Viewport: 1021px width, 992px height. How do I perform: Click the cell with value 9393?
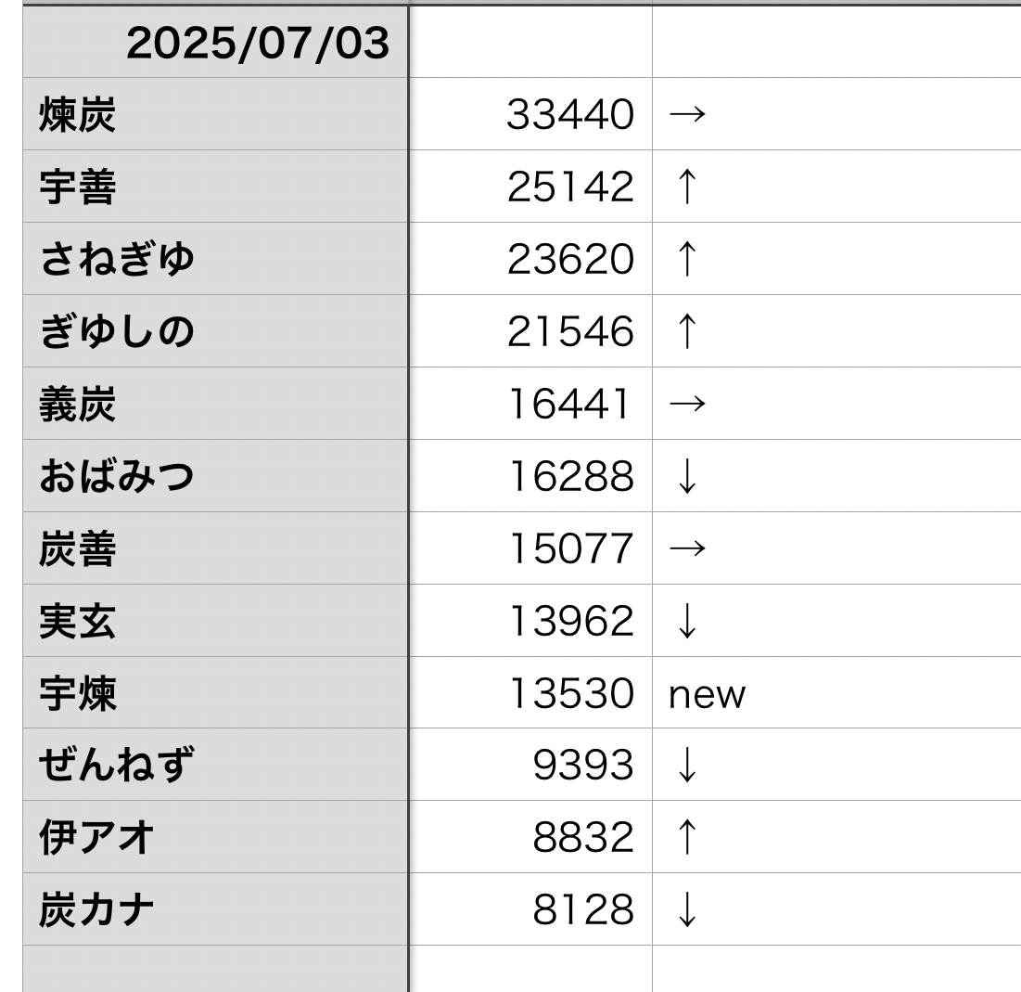point(530,766)
